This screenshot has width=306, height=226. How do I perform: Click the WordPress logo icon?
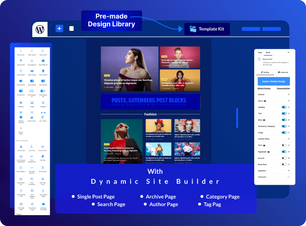pos(39,29)
